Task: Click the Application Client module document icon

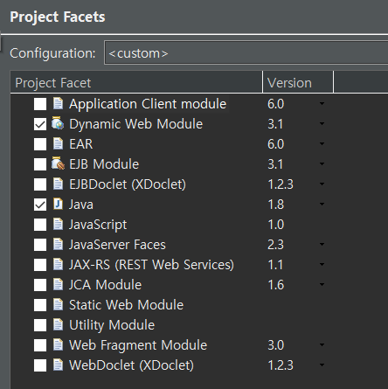Action: pyautogui.click(x=58, y=103)
